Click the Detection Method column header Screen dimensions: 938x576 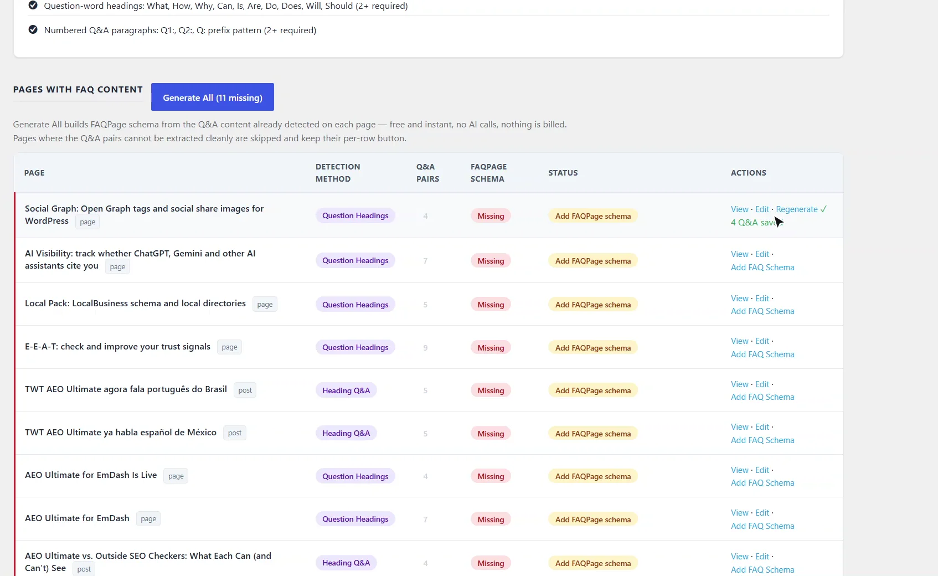click(338, 173)
